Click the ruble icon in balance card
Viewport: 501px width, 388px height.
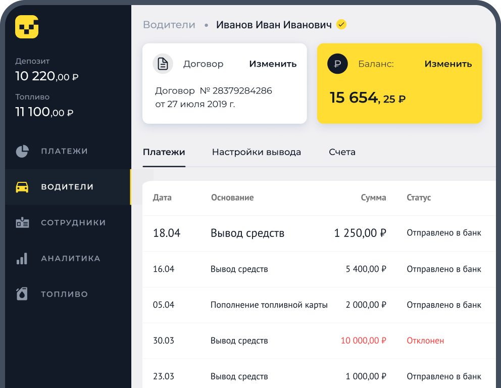point(337,64)
